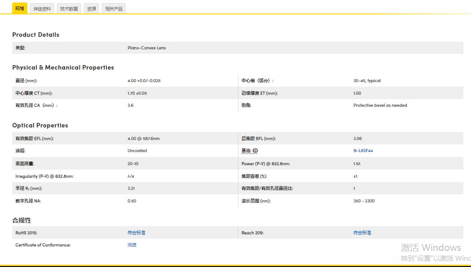Click the 基底 label text

246,151
